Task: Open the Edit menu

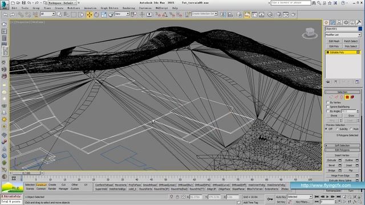Action: coord(14,8)
